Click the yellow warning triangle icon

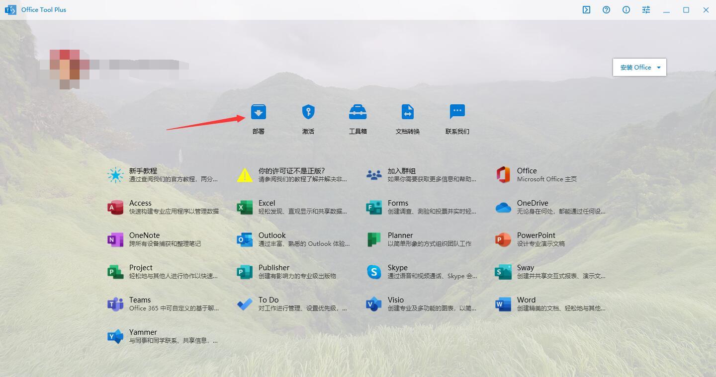pos(245,175)
